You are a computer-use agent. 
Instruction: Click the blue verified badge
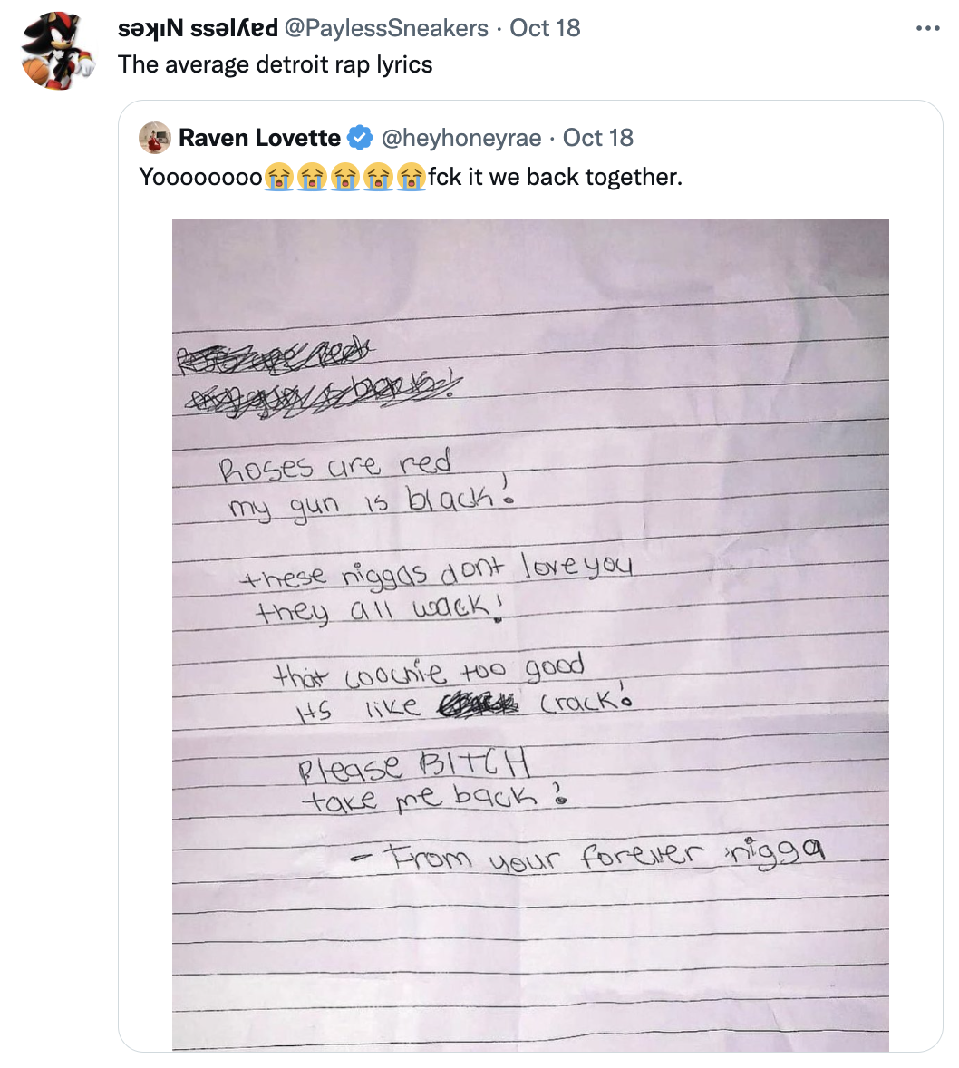(360, 138)
